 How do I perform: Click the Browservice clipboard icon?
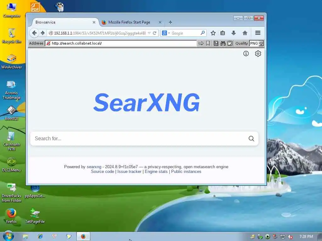[230, 43]
